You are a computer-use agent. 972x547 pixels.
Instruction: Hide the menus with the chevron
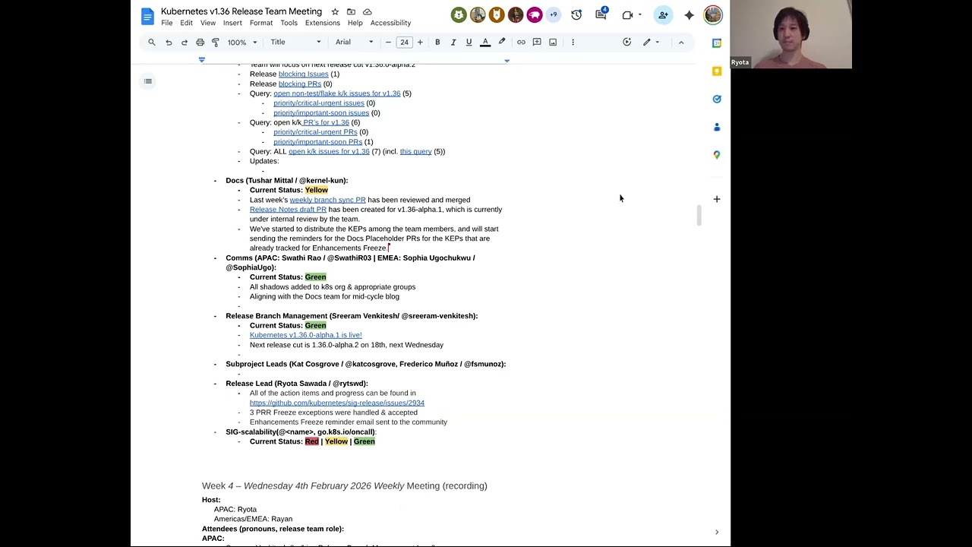pyautogui.click(x=681, y=43)
